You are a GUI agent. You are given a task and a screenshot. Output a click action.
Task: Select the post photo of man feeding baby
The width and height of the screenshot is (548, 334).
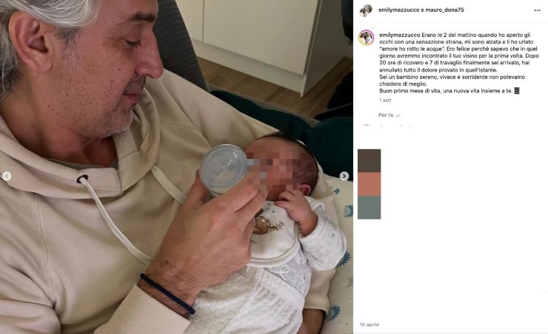pos(176,167)
